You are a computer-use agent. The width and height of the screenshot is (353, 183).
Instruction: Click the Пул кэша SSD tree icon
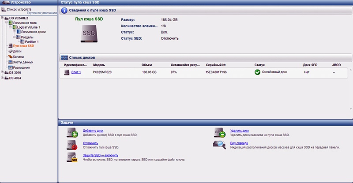10,46
